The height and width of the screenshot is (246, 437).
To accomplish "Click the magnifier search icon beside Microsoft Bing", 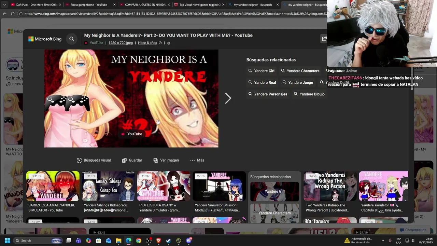I will tap(72, 39).
